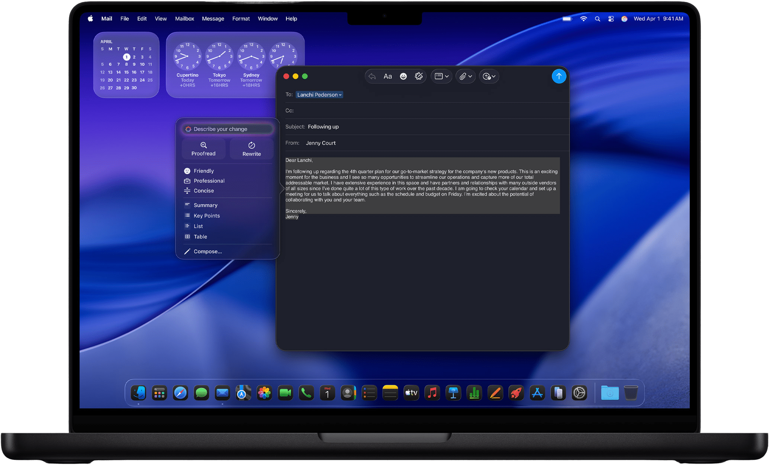Open the header fields dropdown in toolbar
The width and height of the screenshot is (769, 470).
[x=441, y=76]
